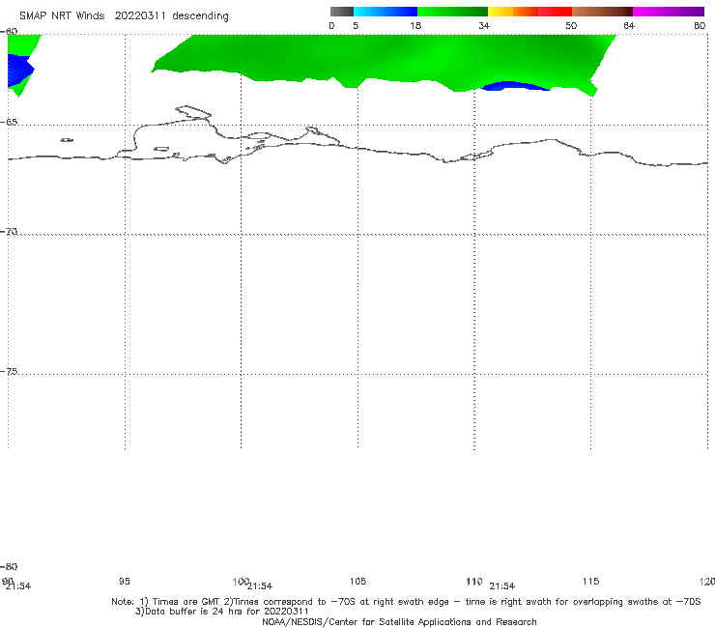Click the 21:54 time at the left edge

pyautogui.click(x=18, y=586)
